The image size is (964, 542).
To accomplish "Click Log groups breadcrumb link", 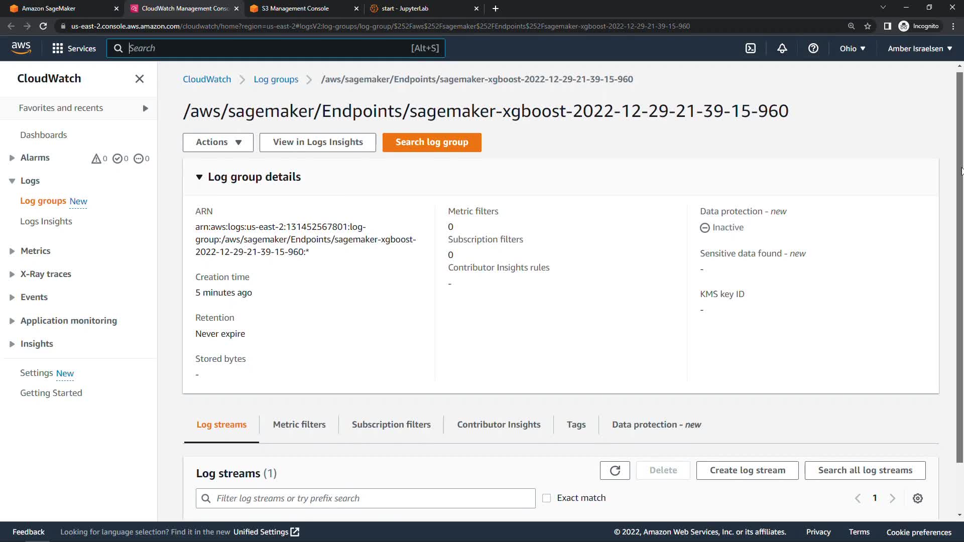I will (276, 79).
